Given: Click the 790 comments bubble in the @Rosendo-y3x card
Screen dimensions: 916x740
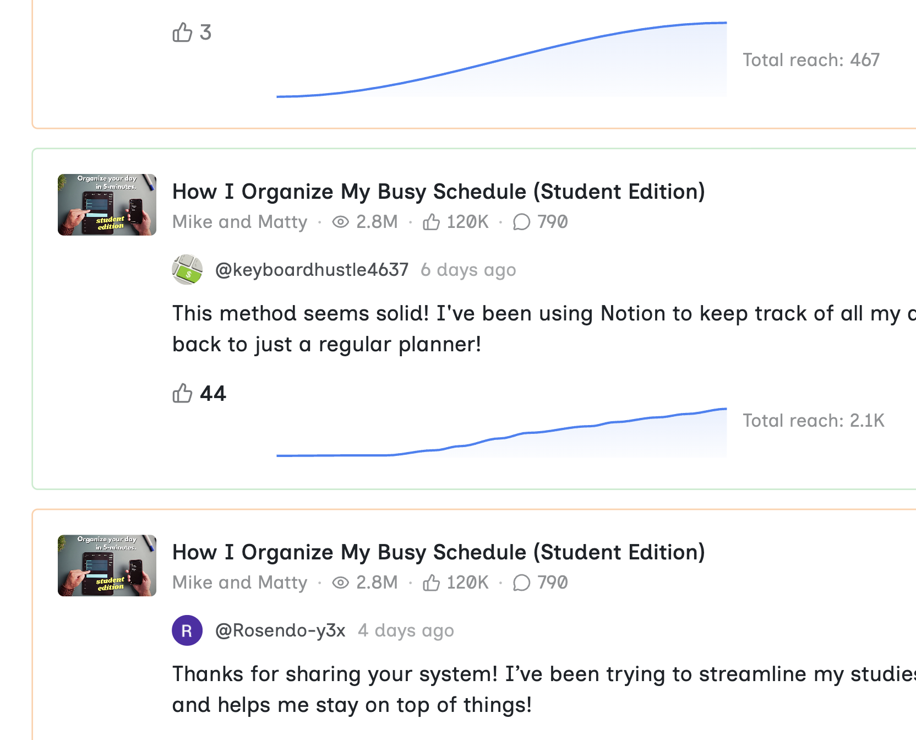Looking at the screenshot, I should point(521,583).
